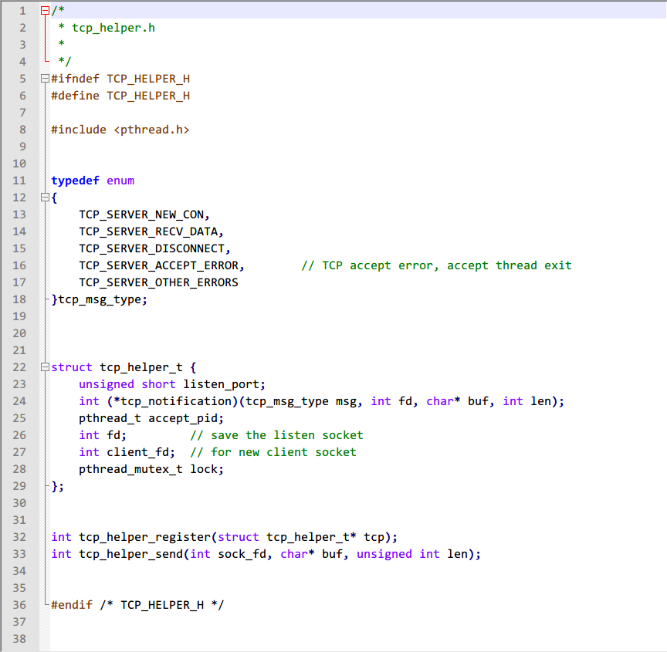Viewport: 667px width, 652px height.
Task: Click "pthread_t accept_pid;" member
Action: coord(151,419)
